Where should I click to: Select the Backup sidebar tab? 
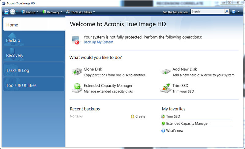click(34, 39)
